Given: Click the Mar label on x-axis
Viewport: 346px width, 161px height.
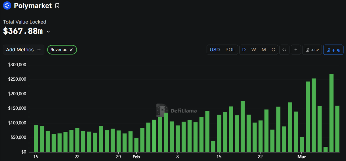Looking at the screenshot, I should coord(302,157).
